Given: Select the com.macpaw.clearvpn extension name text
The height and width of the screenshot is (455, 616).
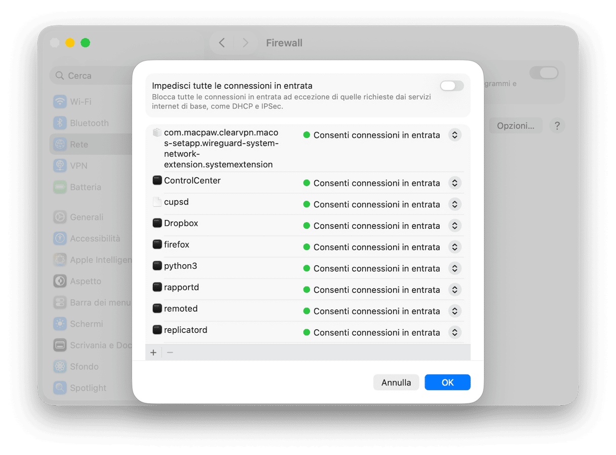Looking at the screenshot, I should click(221, 149).
